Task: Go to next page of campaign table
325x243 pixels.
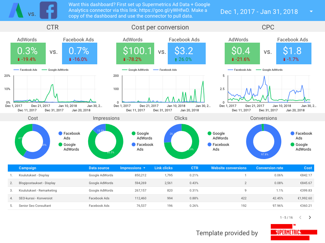Action: [310, 217]
